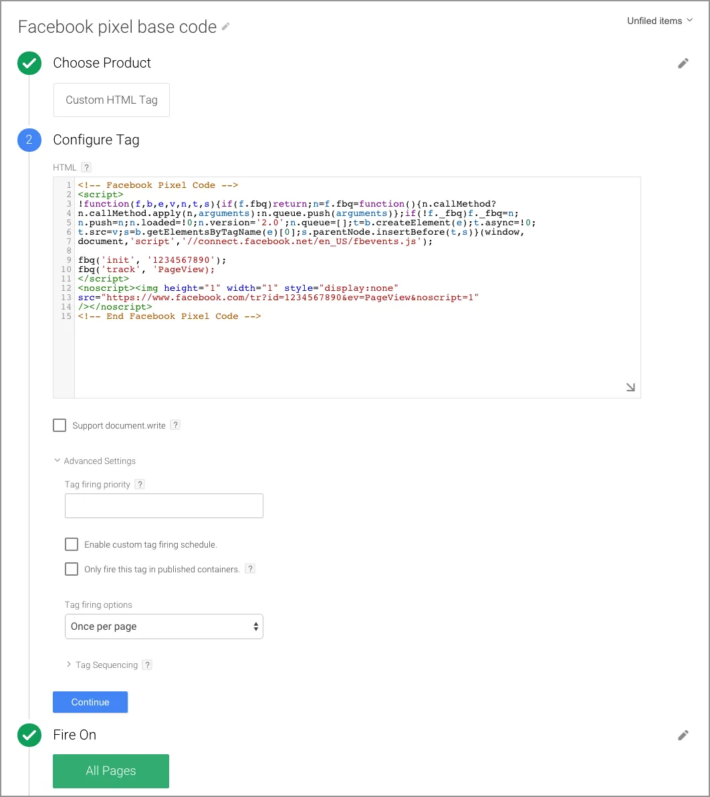This screenshot has height=797, width=710.
Task: Edit Fire On step with pencil icon
Action: tap(683, 735)
